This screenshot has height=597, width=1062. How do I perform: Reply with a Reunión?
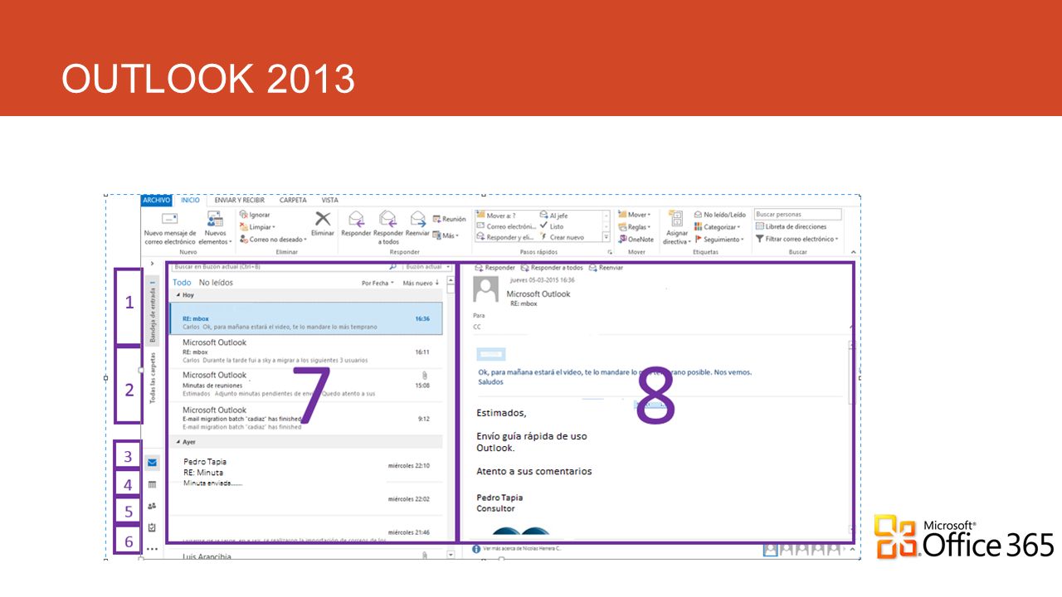pos(449,219)
